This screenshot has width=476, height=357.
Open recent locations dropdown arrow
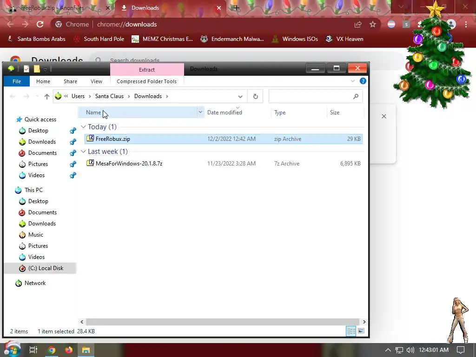tap(37, 97)
